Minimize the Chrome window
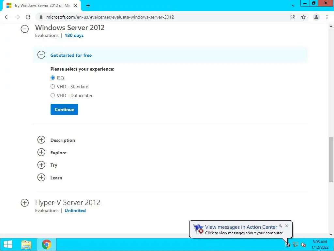334x251 pixels. [x=305, y=3]
